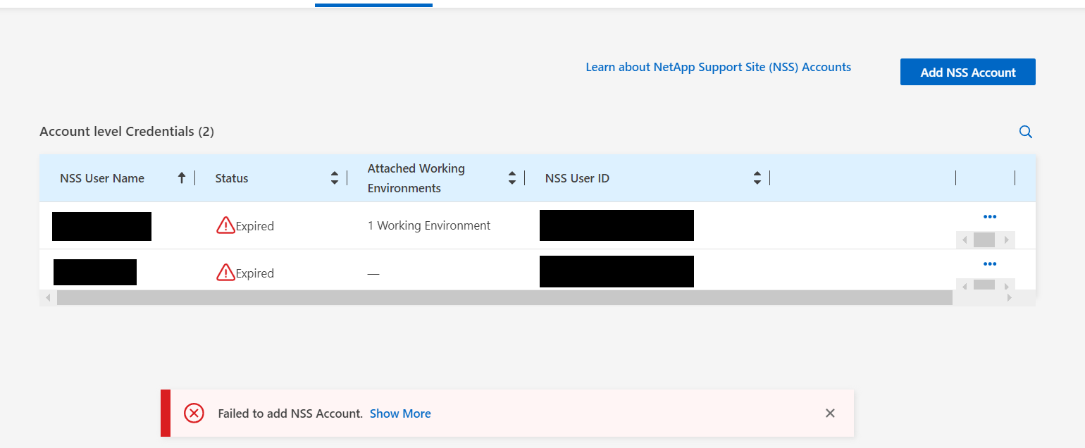Click the 1 Working Environment entry
This screenshot has width=1085, height=448.
tap(428, 225)
